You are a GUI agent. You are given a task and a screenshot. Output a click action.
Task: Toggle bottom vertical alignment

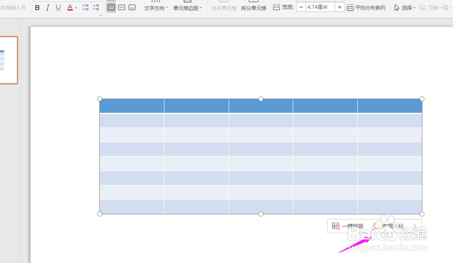[x=132, y=8]
